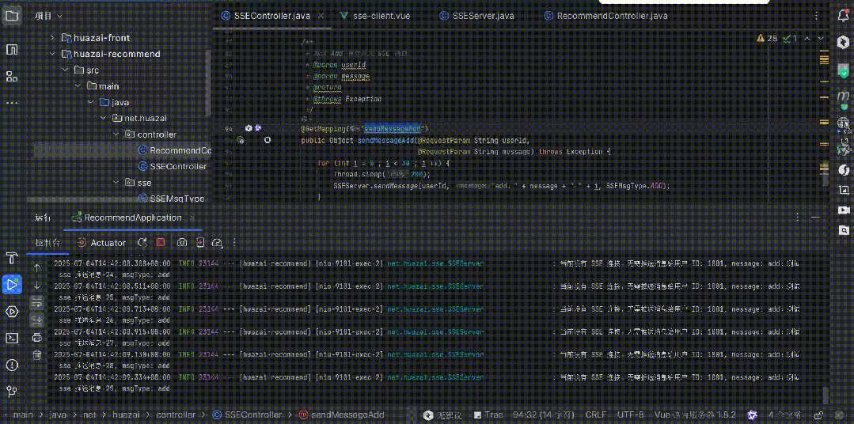Collapse the controller package
The width and height of the screenshot is (854, 424).
point(116,134)
